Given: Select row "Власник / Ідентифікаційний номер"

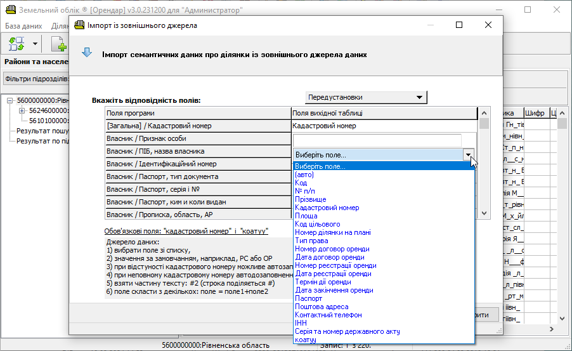Looking at the screenshot, I should coord(198,164).
